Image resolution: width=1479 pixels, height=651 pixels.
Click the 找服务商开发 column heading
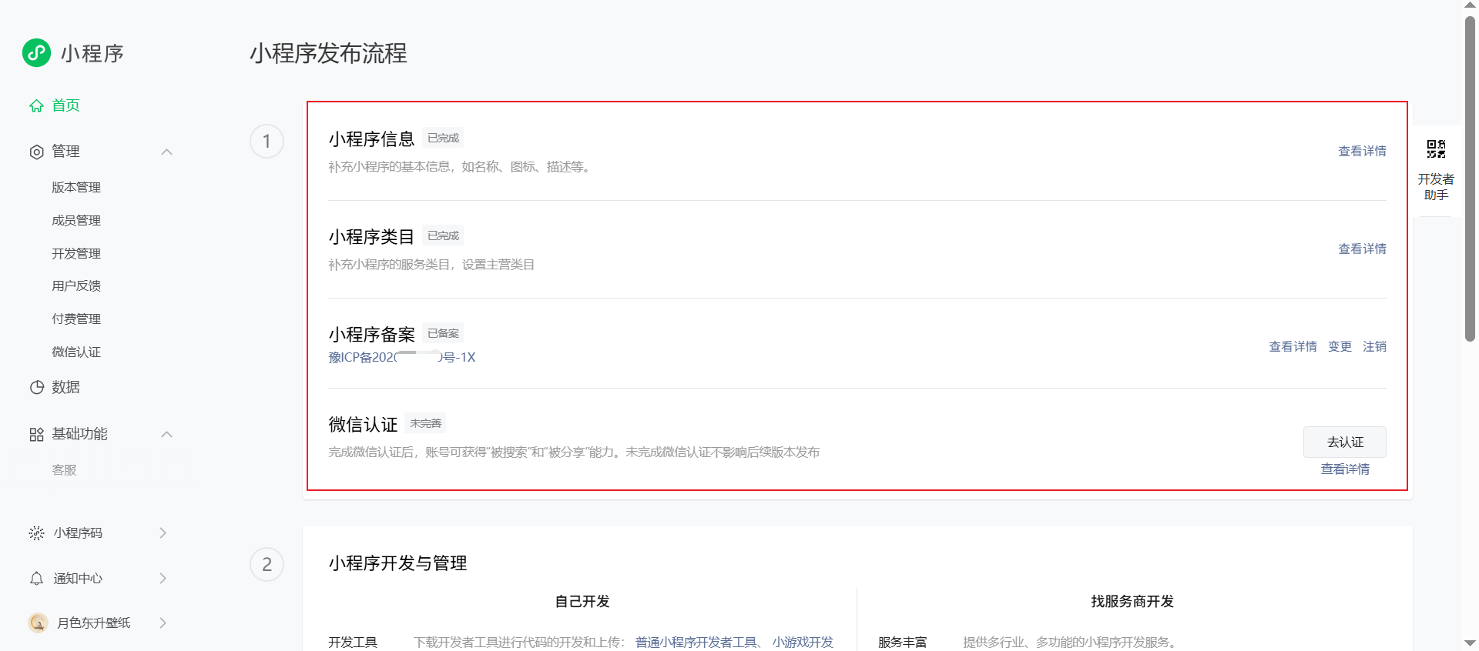(1132, 602)
